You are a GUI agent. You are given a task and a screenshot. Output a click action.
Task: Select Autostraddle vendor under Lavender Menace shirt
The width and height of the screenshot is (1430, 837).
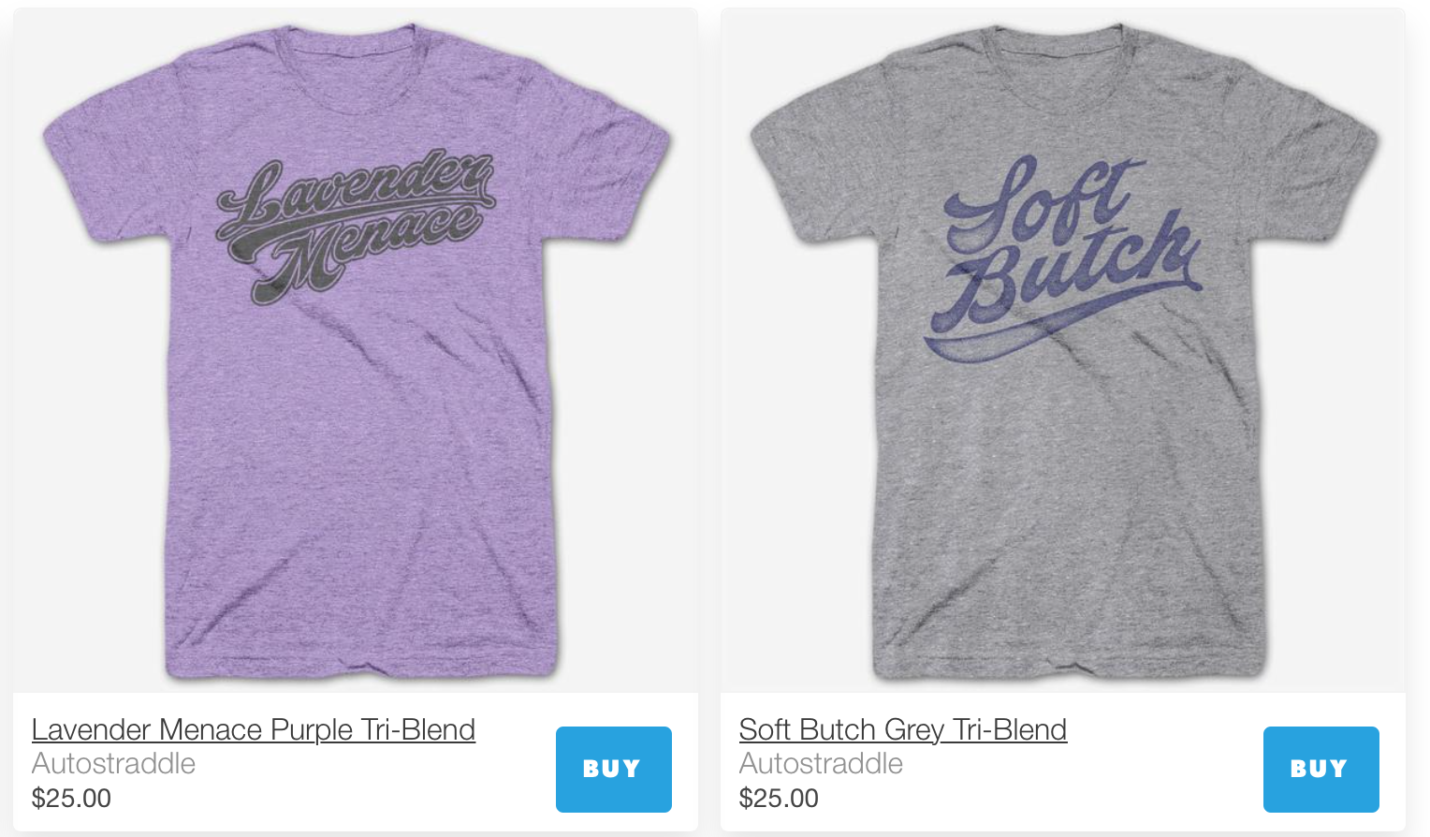pos(113,764)
